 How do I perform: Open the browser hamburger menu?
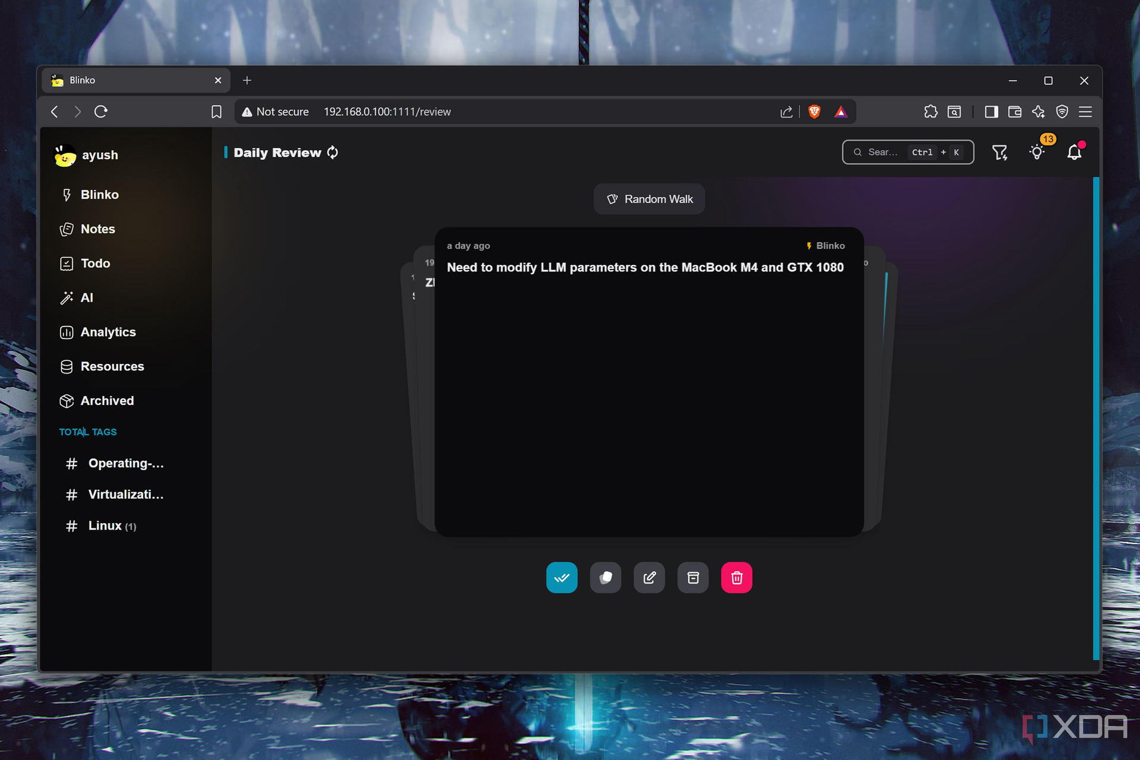(1085, 112)
